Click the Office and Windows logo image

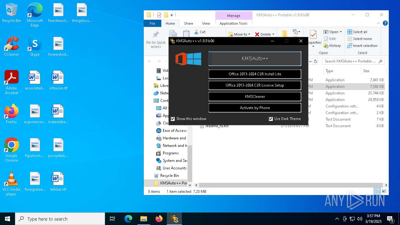pyautogui.click(x=188, y=59)
